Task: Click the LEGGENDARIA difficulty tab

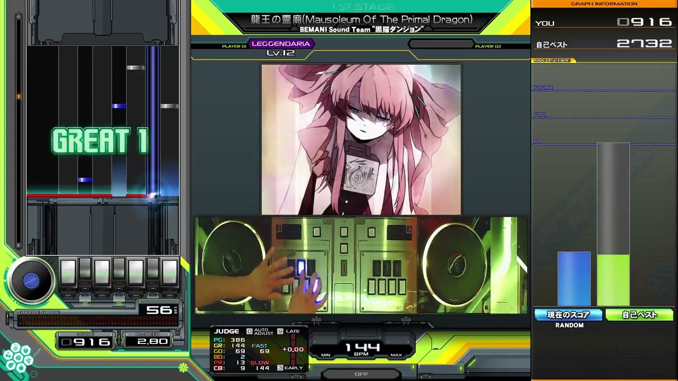Action: click(281, 44)
